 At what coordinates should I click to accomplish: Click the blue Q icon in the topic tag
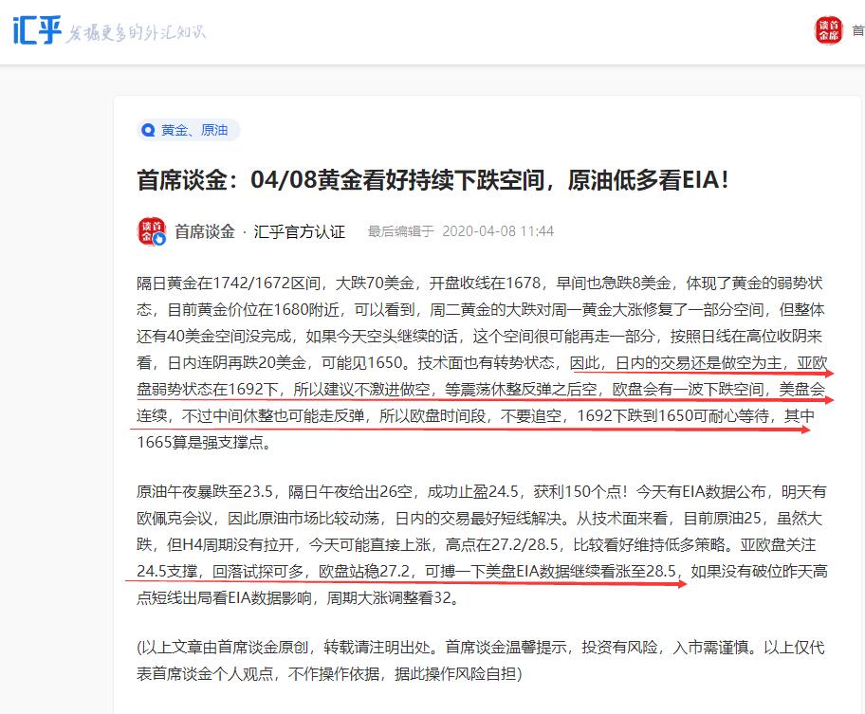(x=148, y=130)
